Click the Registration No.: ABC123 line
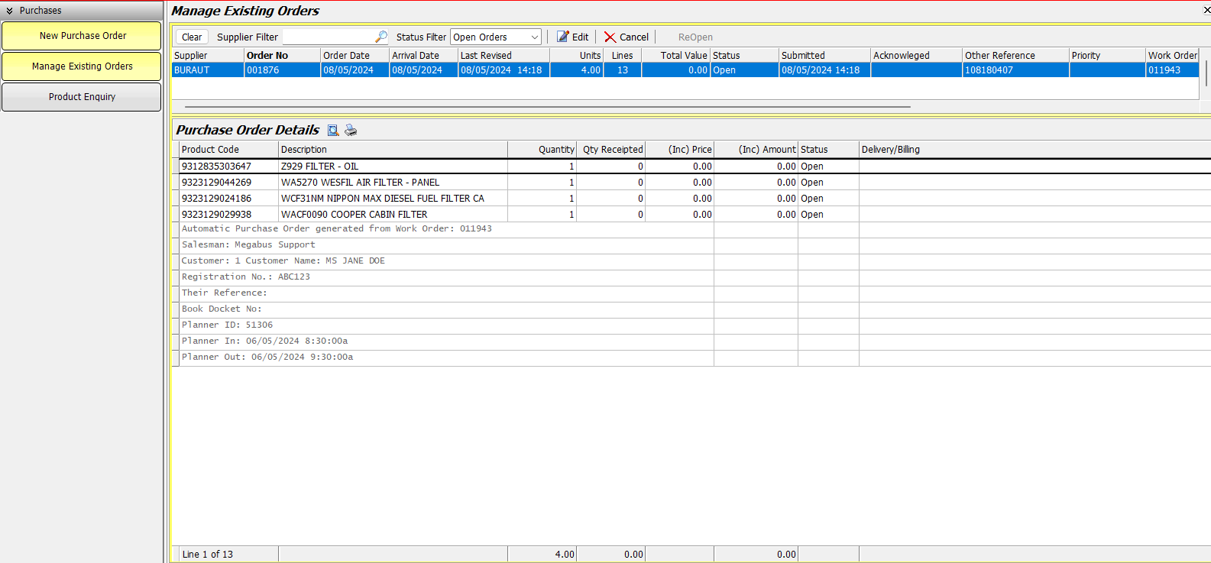1211x563 pixels. (446, 277)
